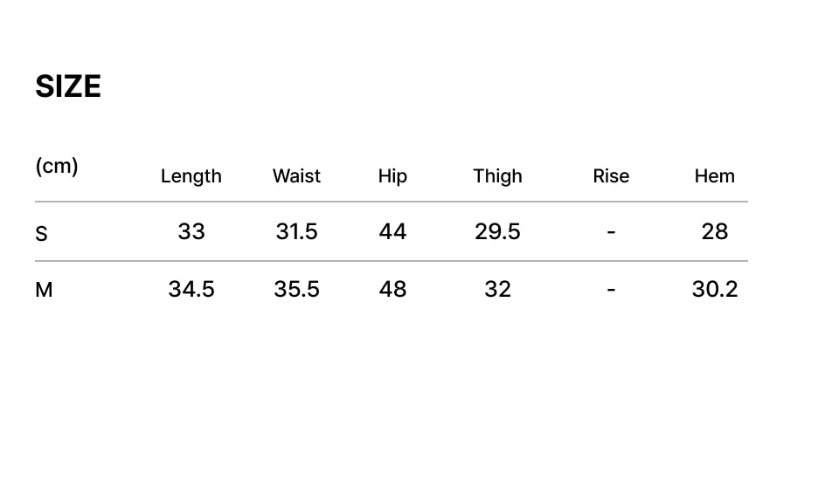Click the M size row label
The width and height of the screenshot is (839, 494).
click(x=44, y=291)
